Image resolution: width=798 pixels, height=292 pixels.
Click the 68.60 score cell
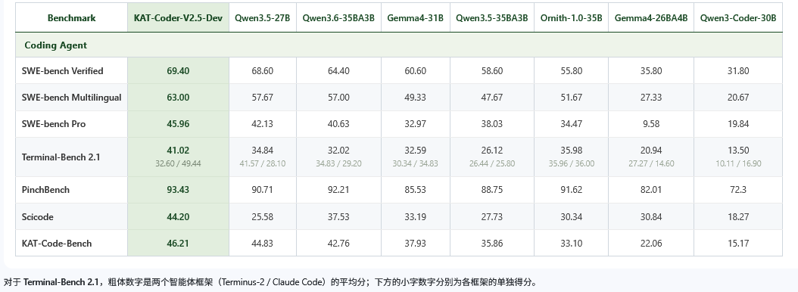263,70
